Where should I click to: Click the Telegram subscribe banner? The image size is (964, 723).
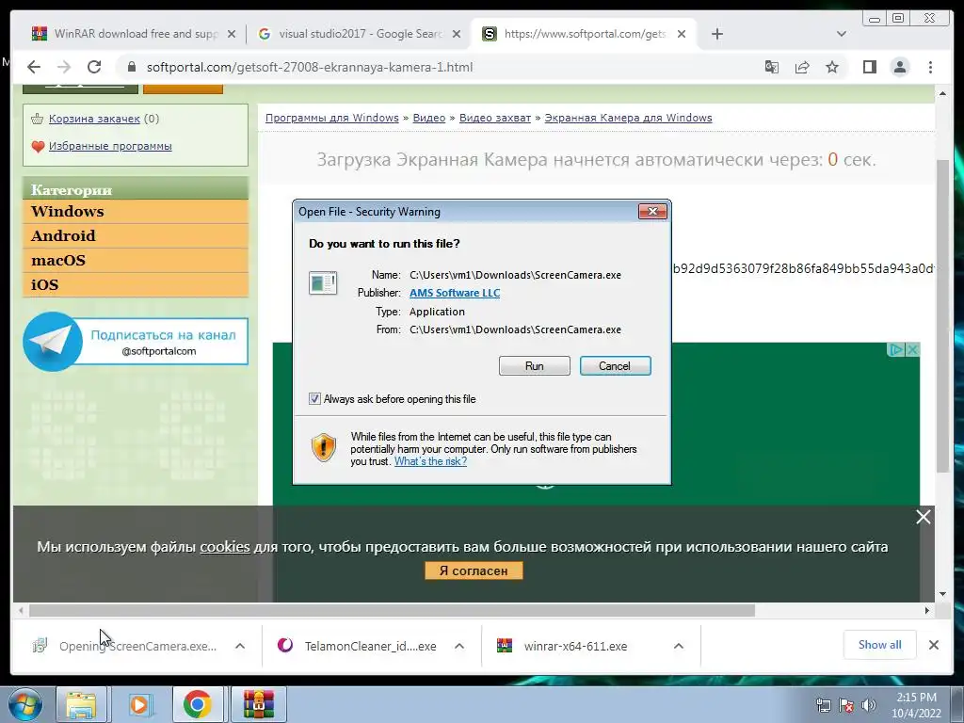136,341
